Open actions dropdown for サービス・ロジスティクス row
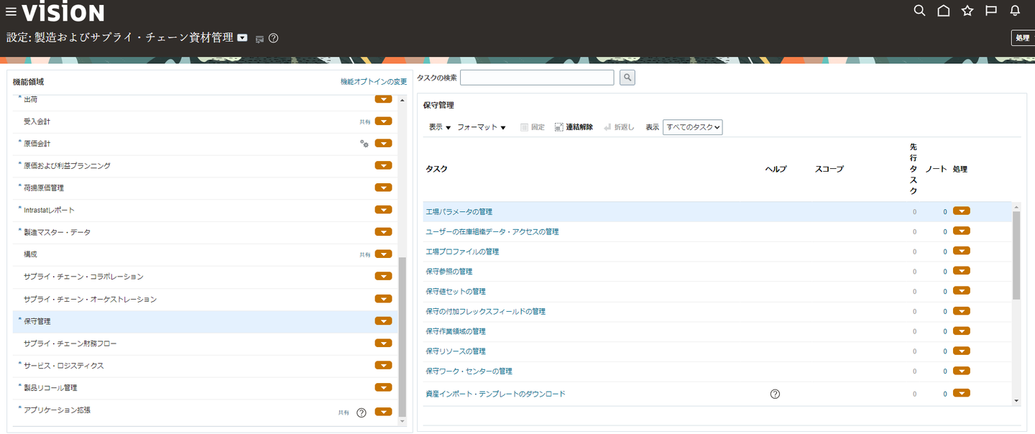 click(383, 366)
